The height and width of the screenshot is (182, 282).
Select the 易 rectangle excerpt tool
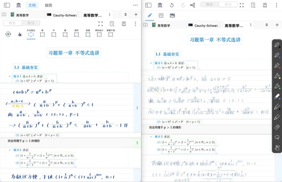tap(43, 33)
